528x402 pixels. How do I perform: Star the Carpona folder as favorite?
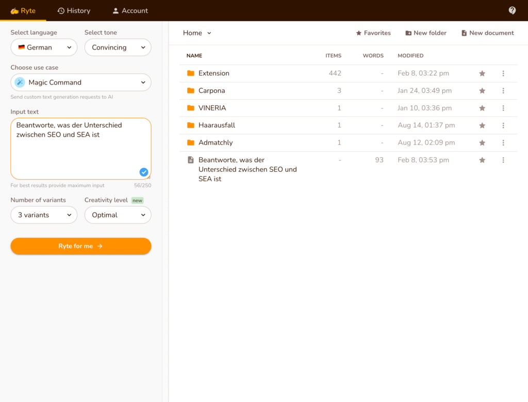[482, 91]
